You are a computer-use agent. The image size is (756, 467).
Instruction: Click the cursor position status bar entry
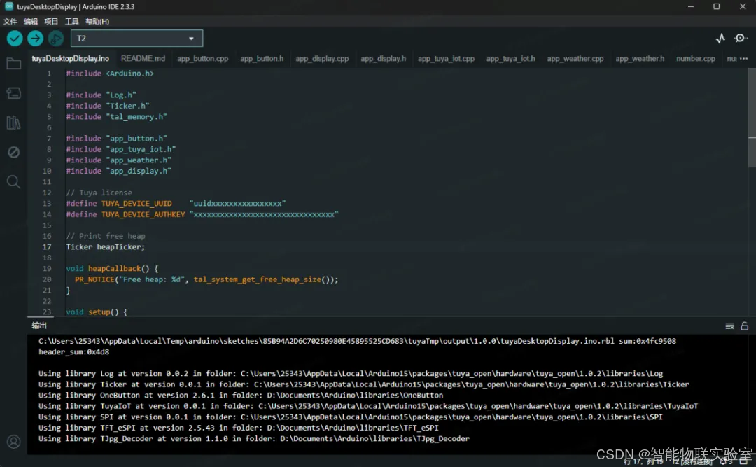click(644, 461)
